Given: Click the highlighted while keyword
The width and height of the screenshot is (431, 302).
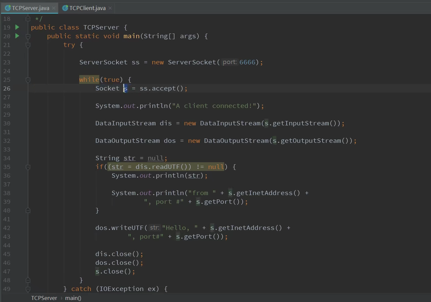Looking at the screenshot, I should click(x=89, y=79).
